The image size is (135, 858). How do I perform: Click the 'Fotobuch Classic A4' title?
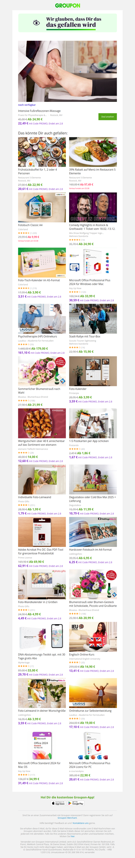[30, 225]
